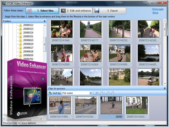
Task: Select folder 20090628 in the tree
Action: (x=28, y=51)
